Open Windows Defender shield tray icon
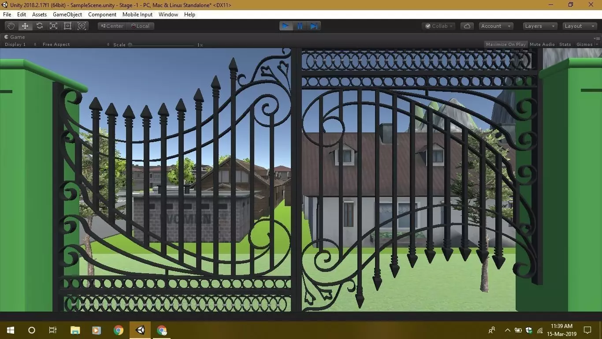This screenshot has height=339, width=602. 529,330
